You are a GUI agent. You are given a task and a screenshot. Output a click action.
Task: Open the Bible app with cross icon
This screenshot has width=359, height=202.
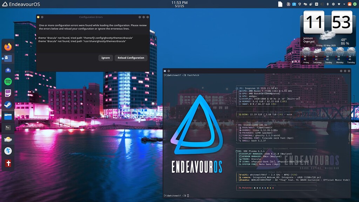click(x=8, y=163)
